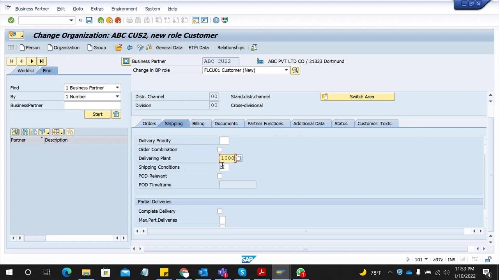This screenshot has width=499, height=280.
Task: Click the Set Filter funnel icon
Action: [43, 132]
